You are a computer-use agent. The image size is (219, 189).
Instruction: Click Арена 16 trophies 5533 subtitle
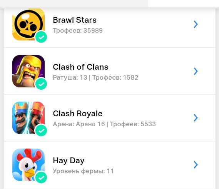[x=104, y=124]
